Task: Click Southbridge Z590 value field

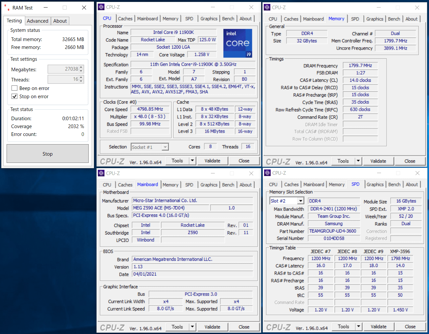Action: click(193, 233)
